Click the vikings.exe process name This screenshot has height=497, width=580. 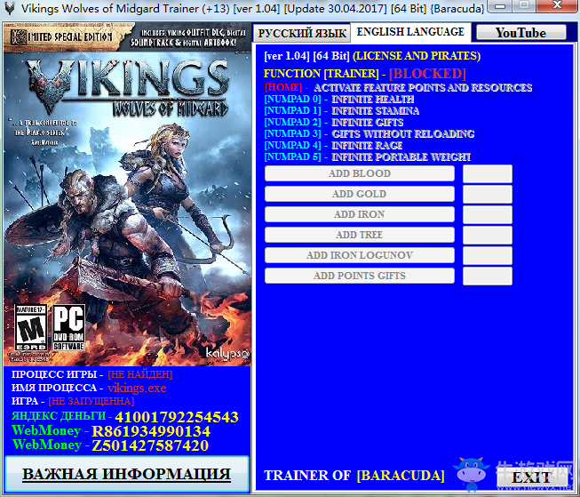[137, 388]
